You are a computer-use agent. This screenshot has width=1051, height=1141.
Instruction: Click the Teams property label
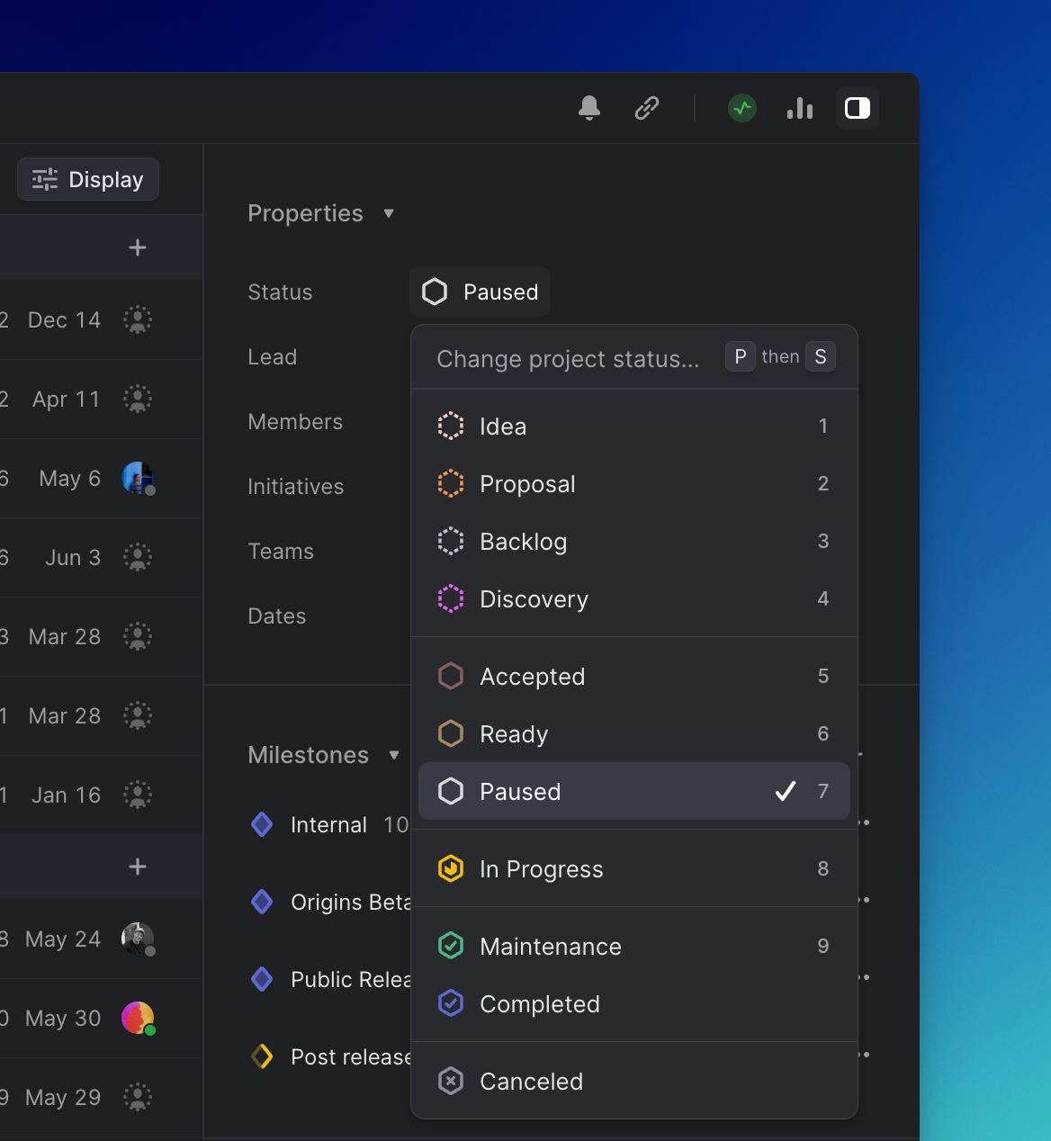point(281,551)
